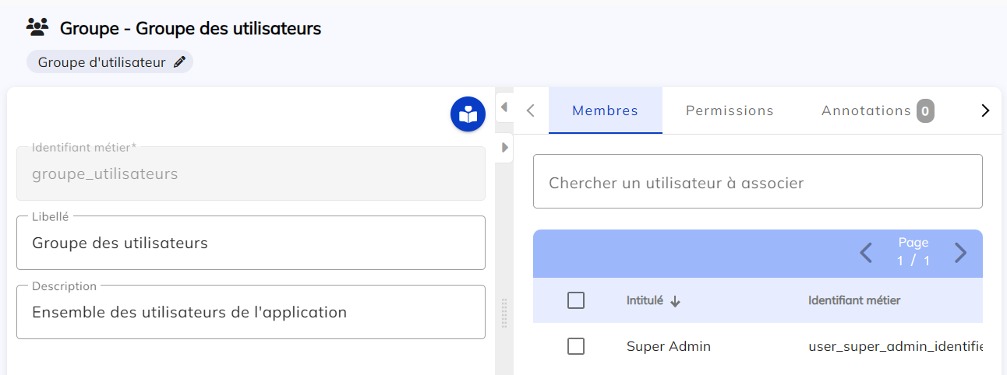Collapse left panel with left triangle arrow
This screenshot has height=375, width=1007.
(504, 107)
